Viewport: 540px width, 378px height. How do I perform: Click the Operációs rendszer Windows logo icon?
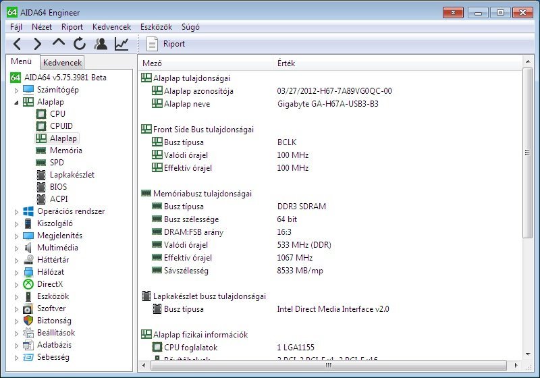click(x=28, y=211)
